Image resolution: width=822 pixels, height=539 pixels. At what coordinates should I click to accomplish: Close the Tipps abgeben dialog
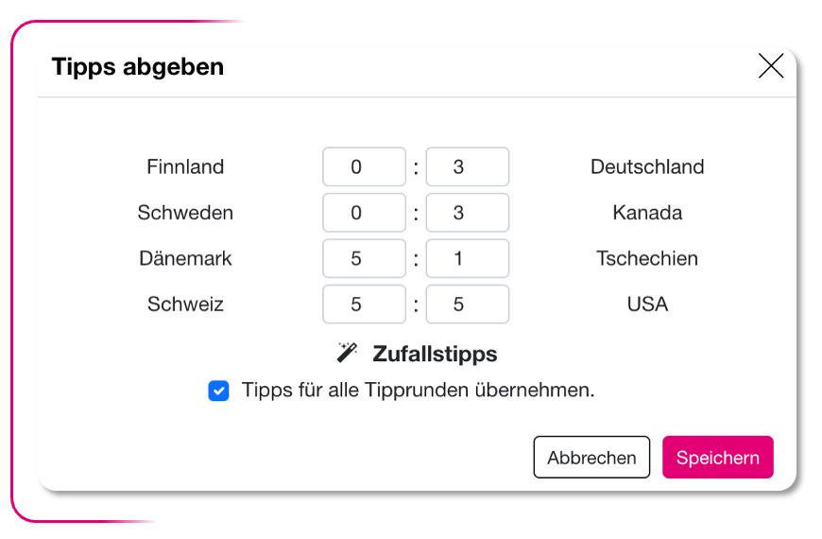[771, 66]
